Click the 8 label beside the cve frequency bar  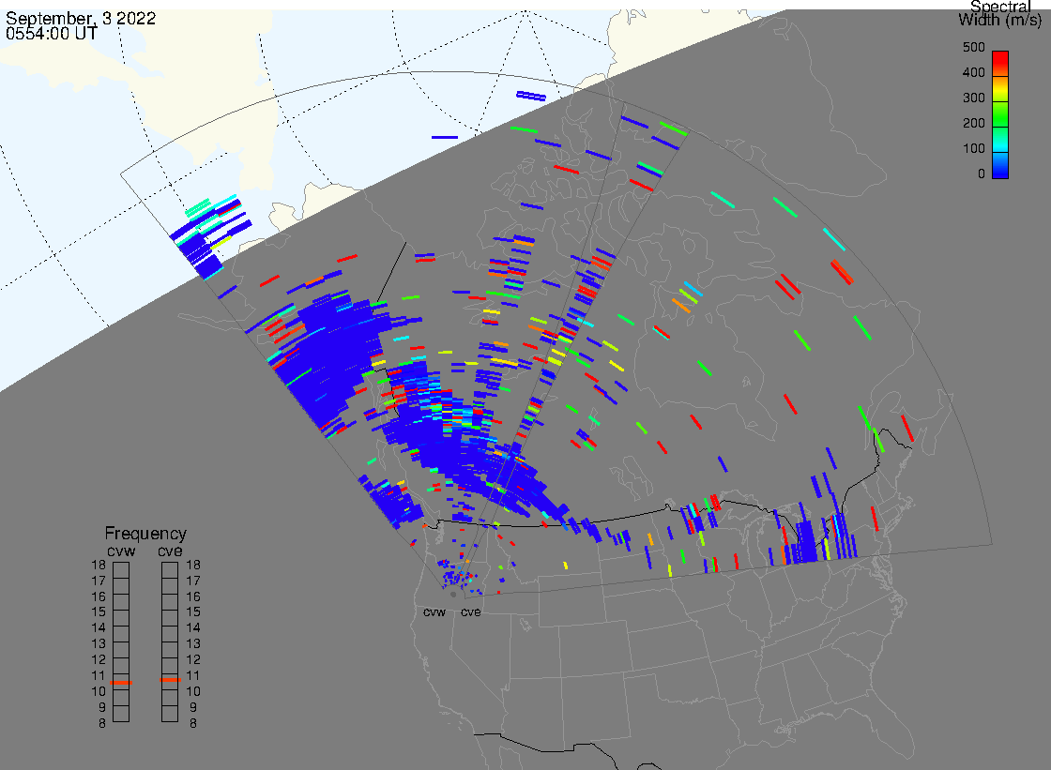pyautogui.click(x=193, y=724)
